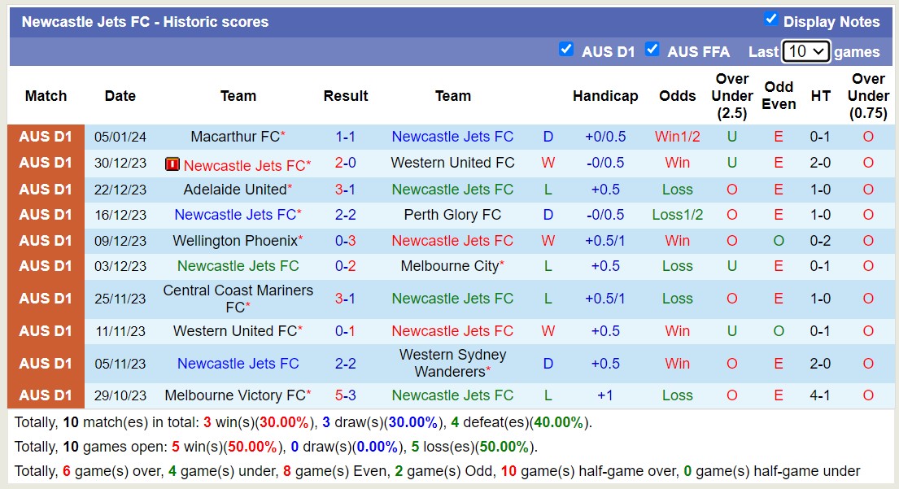Disable the AUS FFA filter checkbox
899x489 pixels.
[652, 50]
